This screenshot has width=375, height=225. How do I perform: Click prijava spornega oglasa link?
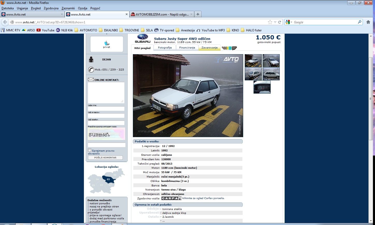[105, 215]
